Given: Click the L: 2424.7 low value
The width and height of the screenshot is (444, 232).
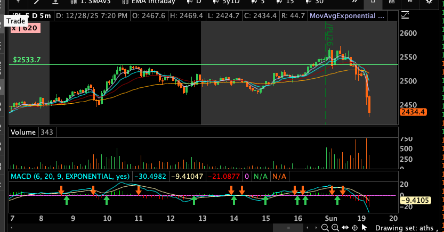Looking at the screenshot, I should point(223,16).
